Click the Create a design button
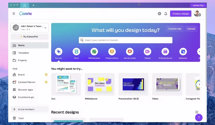The width and height of the screenshot is (215, 125). click(x=181, y=14)
